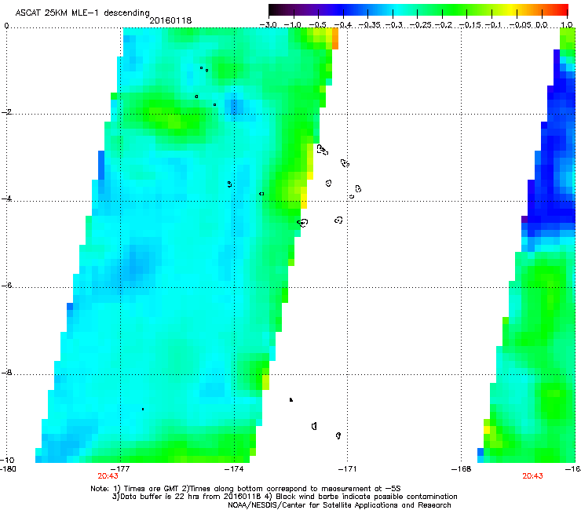
Task: Click the "-174" longitude axis label
Action: [x=234, y=469]
